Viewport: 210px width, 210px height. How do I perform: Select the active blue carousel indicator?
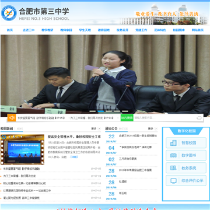(x=101, y=111)
